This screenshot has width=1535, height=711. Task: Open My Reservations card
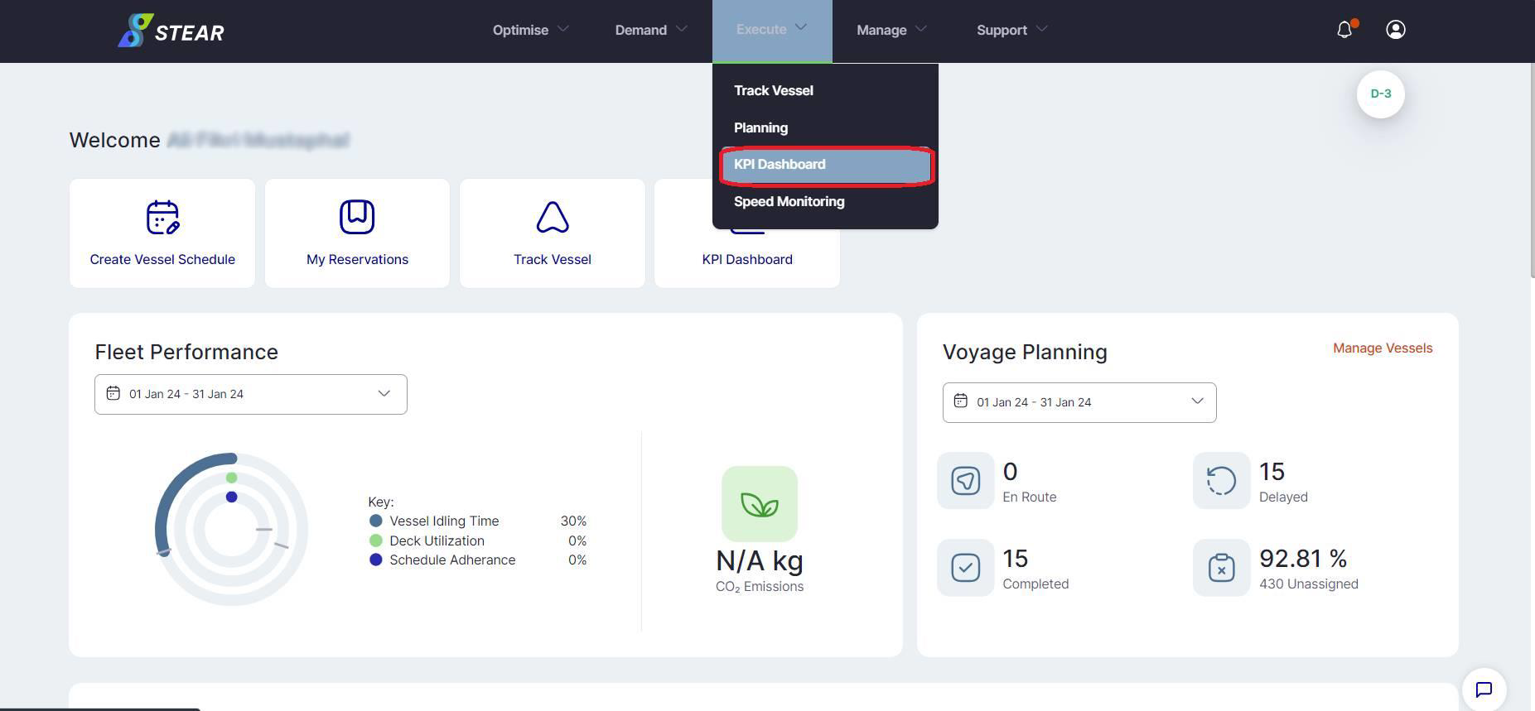coord(357,233)
